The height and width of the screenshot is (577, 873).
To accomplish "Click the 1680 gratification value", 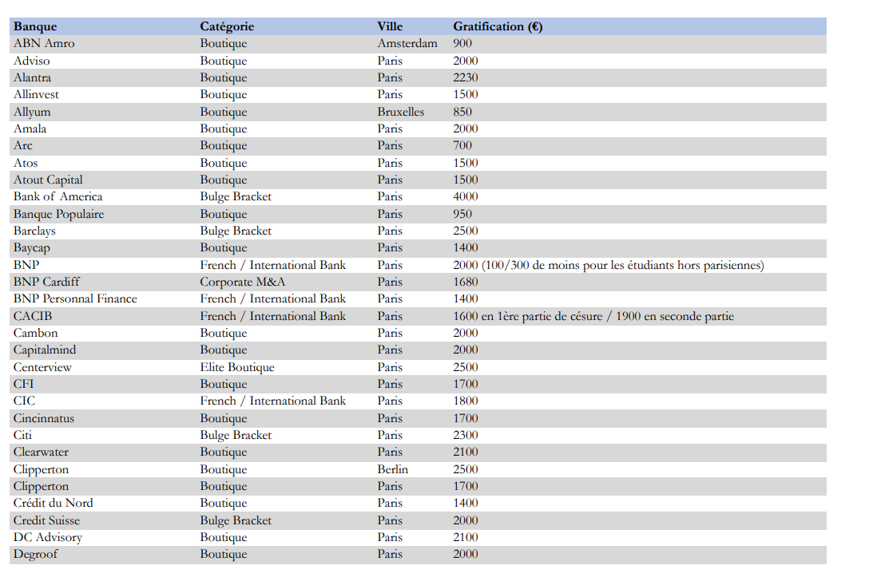I will coord(466,282).
